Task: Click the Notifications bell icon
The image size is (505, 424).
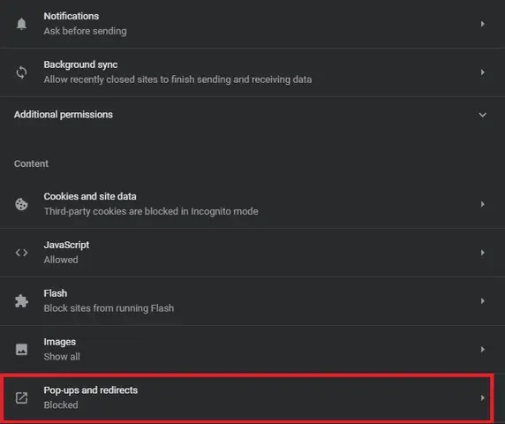Action: (21, 24)
